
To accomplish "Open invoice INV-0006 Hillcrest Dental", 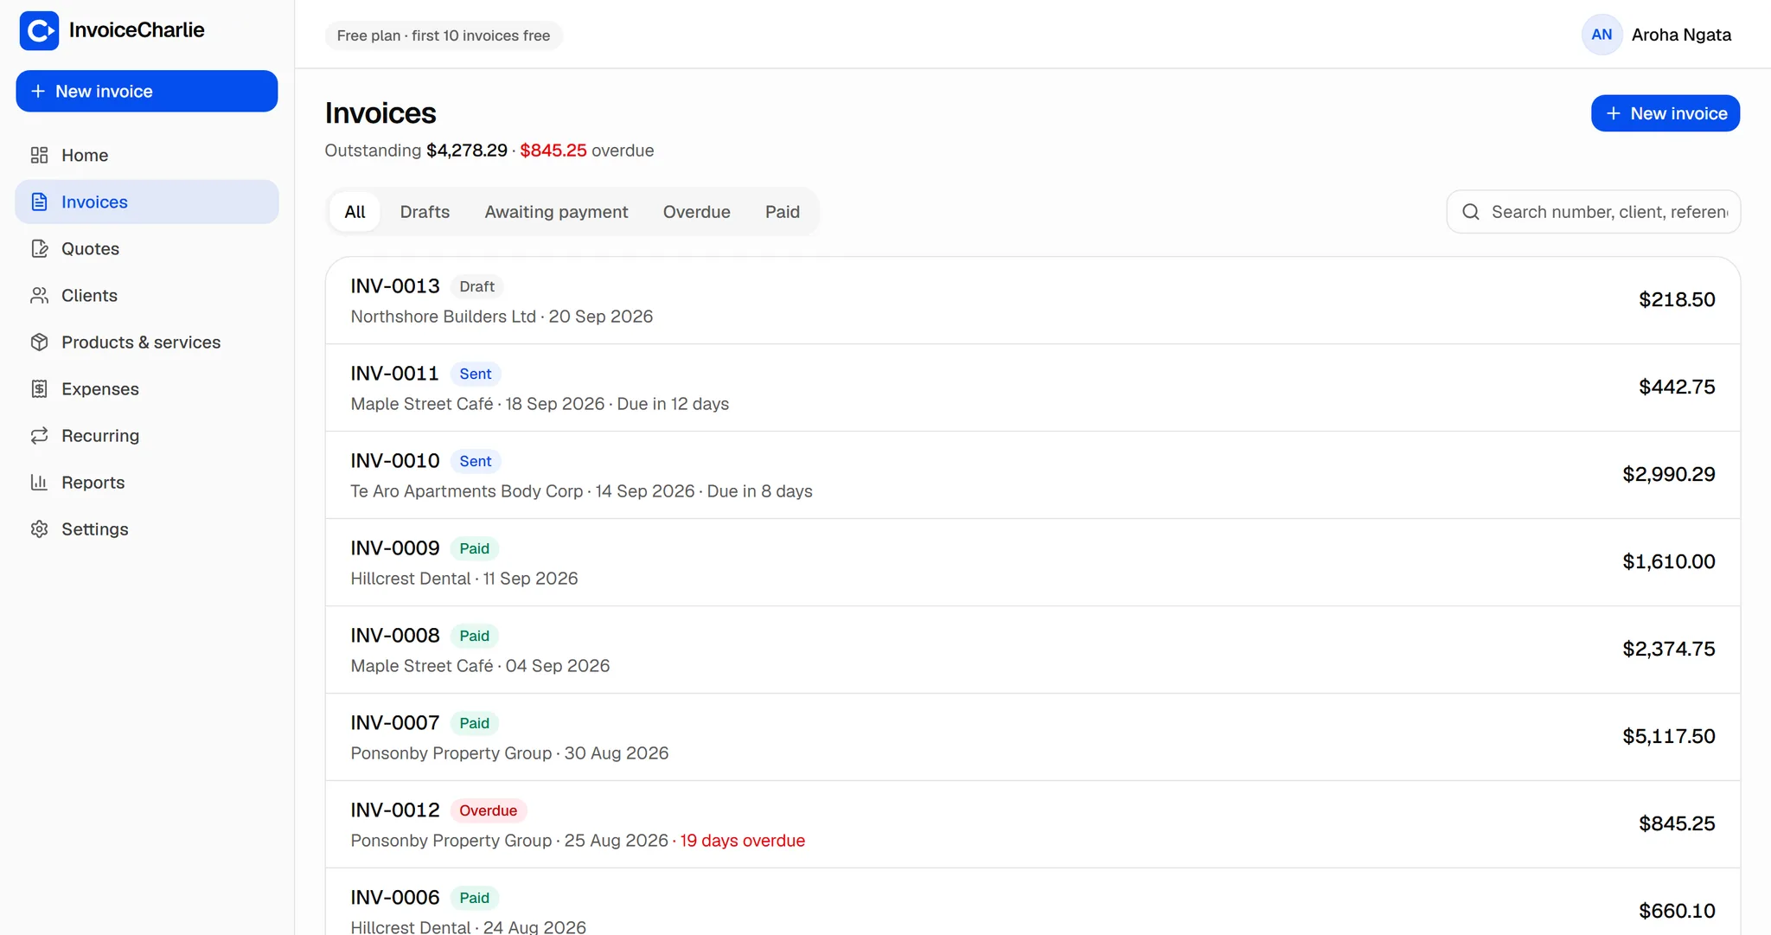I will (x=1033, y=902).
